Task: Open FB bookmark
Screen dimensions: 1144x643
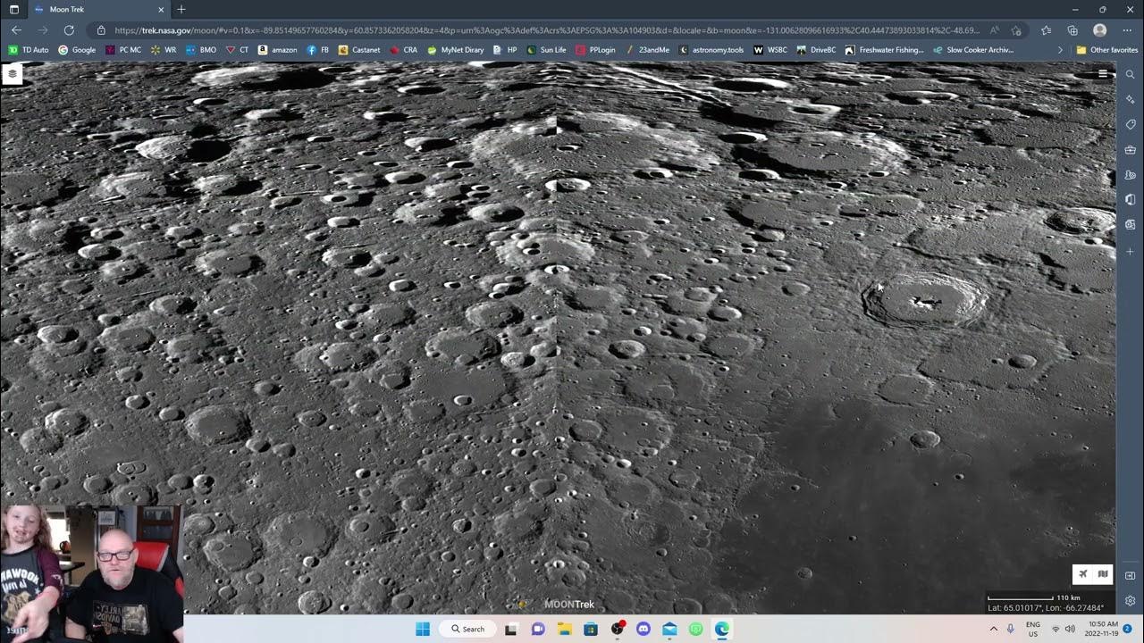Action: 318,50
